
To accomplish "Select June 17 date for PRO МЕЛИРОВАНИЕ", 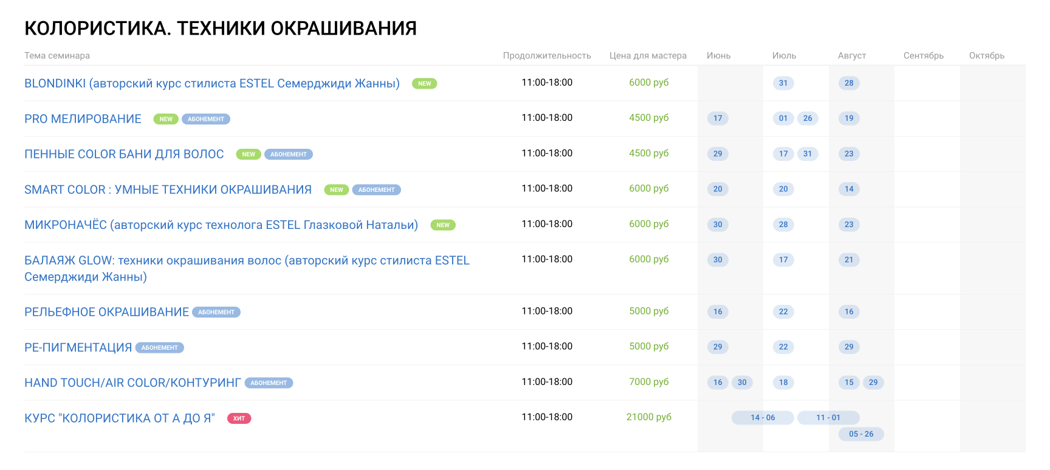I will pos(718,118).
